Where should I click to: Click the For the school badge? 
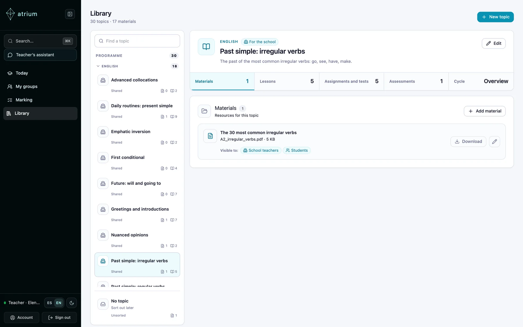(x=259, y=42)
